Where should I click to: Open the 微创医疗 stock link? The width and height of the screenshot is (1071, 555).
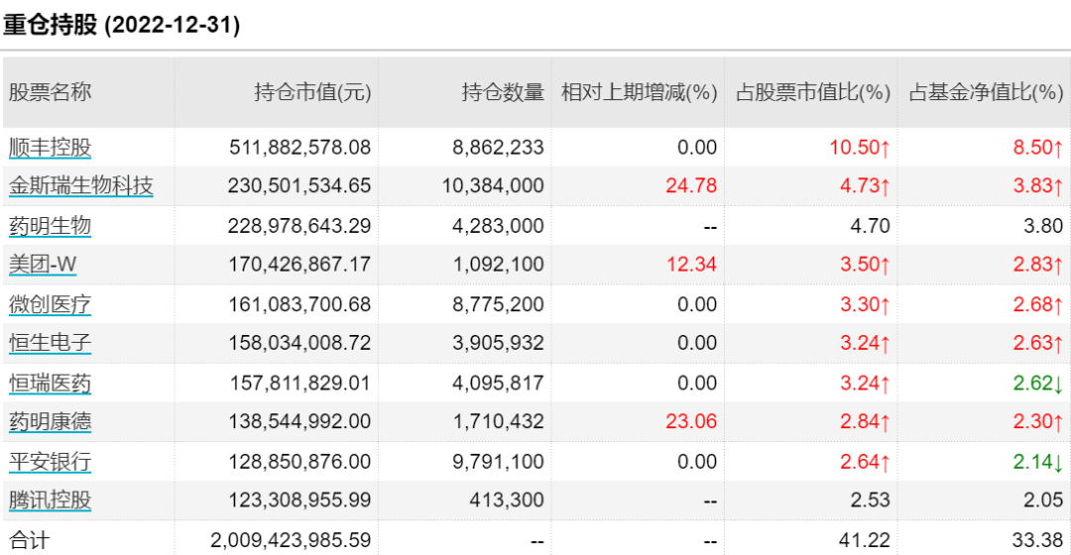50,304
